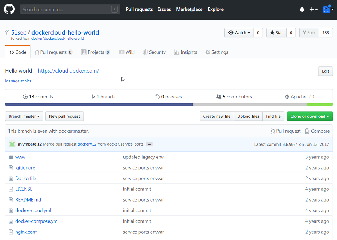Click the slash shortcut key icon in search
337x240 pixels.
114,10
